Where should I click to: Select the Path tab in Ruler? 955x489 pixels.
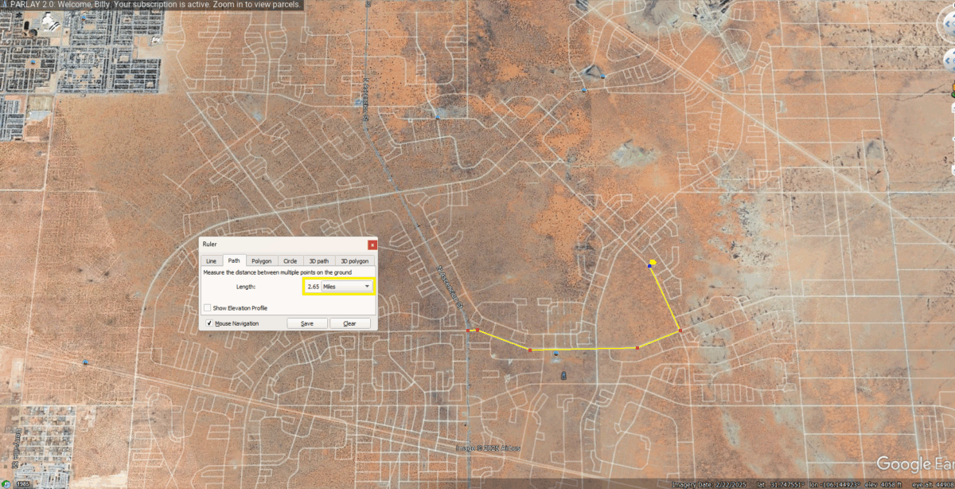(x=234, y=260)
